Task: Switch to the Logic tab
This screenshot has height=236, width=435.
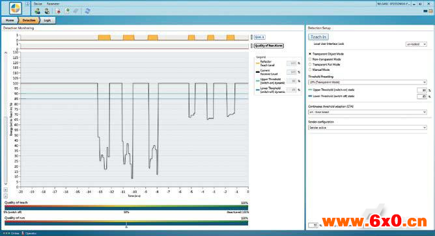Action: (x=47, y=21)
